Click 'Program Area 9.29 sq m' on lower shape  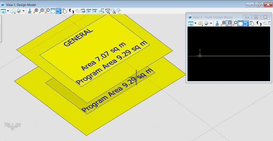[x=117, y=90]
